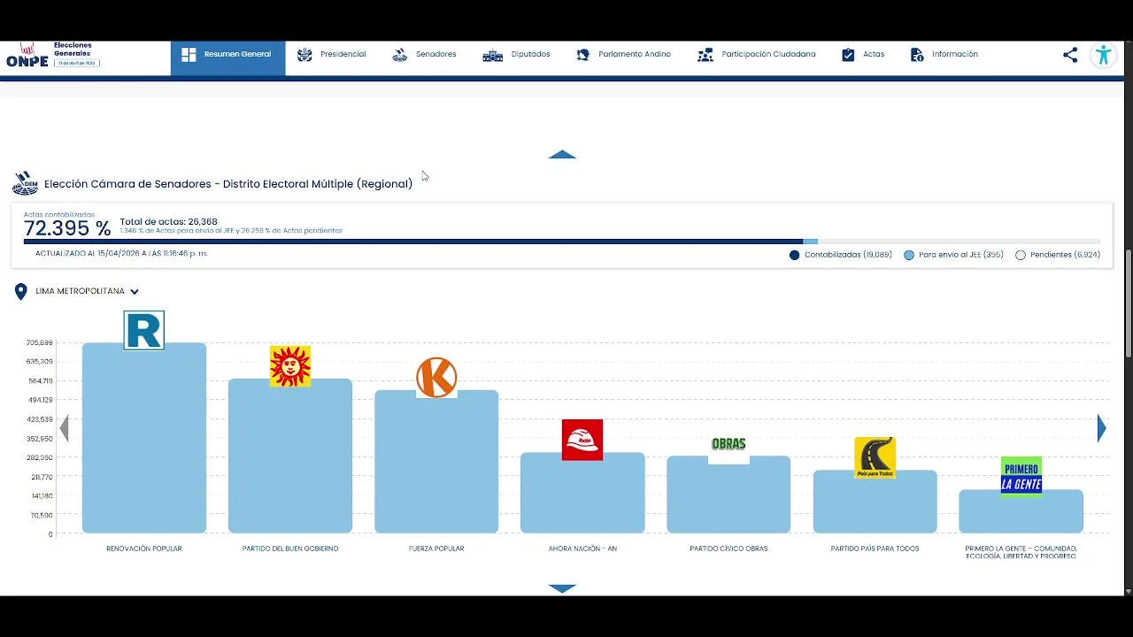Click the Senadores seats icon
The height and width of the screenshot is (637, 1133).
pos(400,55)
